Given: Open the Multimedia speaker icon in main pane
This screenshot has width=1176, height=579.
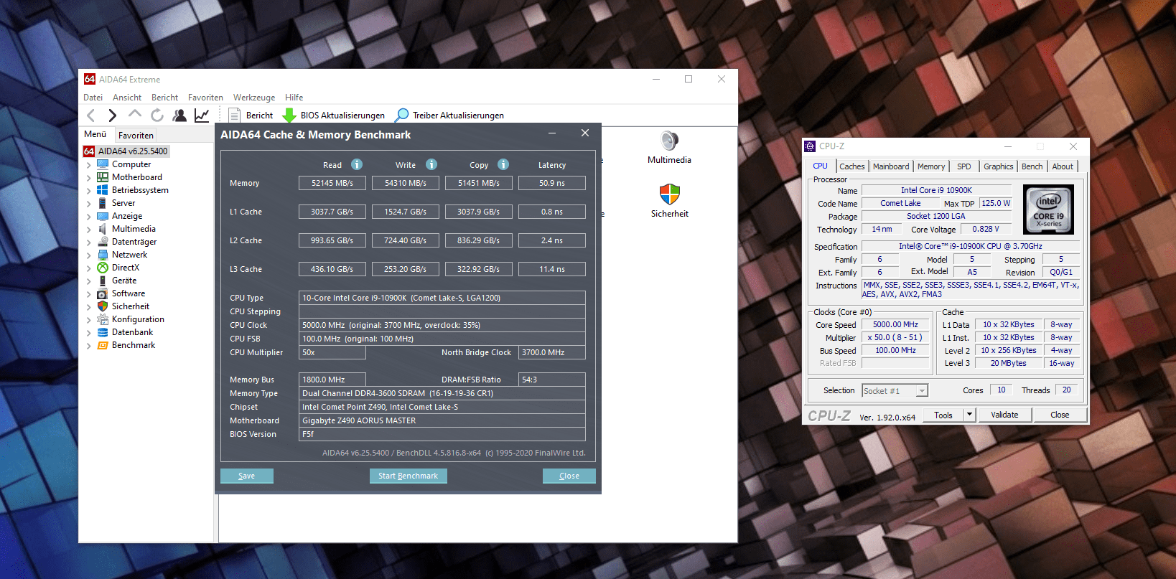Looking at the screenshot, I should pyautogui.click(x=669, y=141).
